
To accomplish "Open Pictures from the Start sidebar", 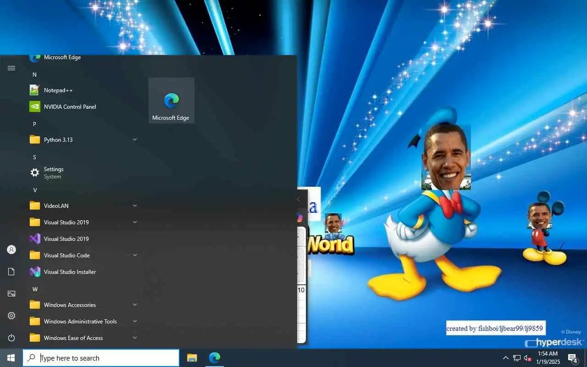I will (11, 294).
